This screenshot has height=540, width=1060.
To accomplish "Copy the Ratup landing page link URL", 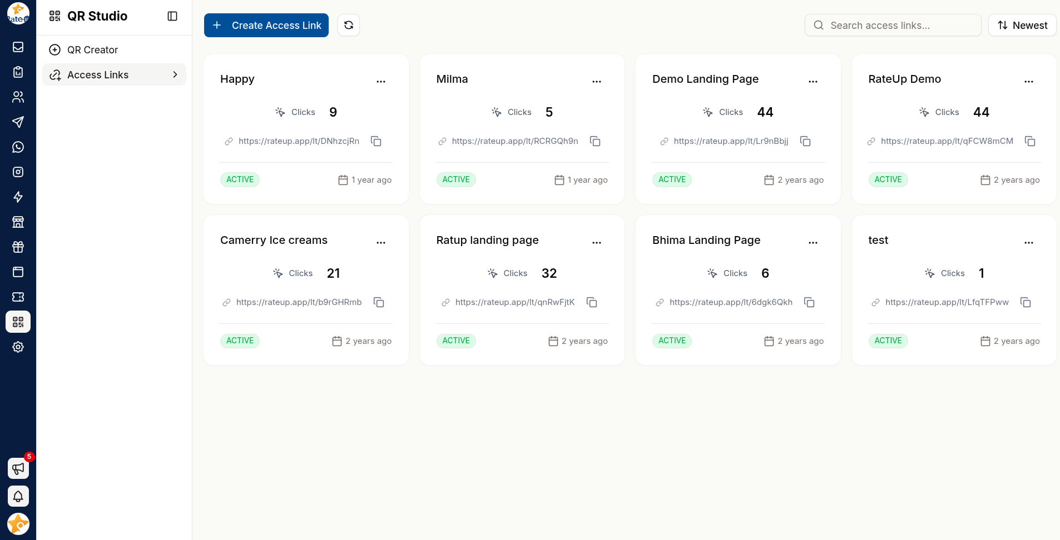I will (592, 302).
